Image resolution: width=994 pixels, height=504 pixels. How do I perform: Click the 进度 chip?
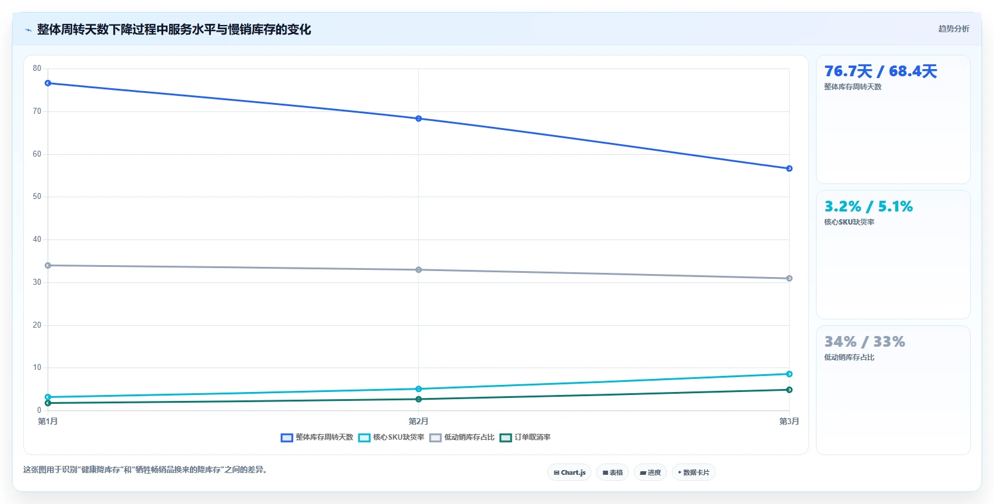pyautogui.click(x=650, y=472)
